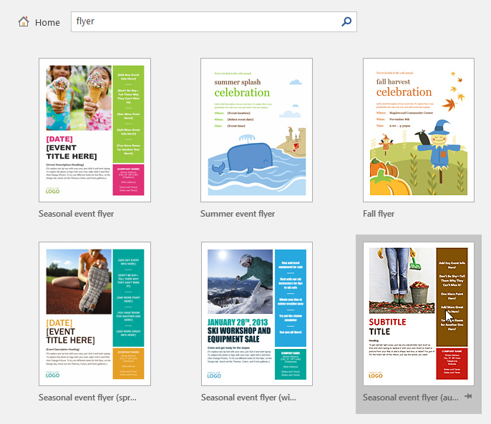Choose the Fall harvest celebration thumbnail
491x424 pixels.
click(419, 130)
